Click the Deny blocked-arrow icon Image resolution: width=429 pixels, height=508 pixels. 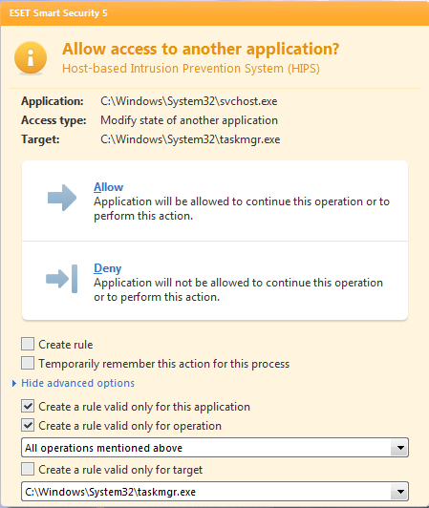pyautogui.click(x=61, y=279)
